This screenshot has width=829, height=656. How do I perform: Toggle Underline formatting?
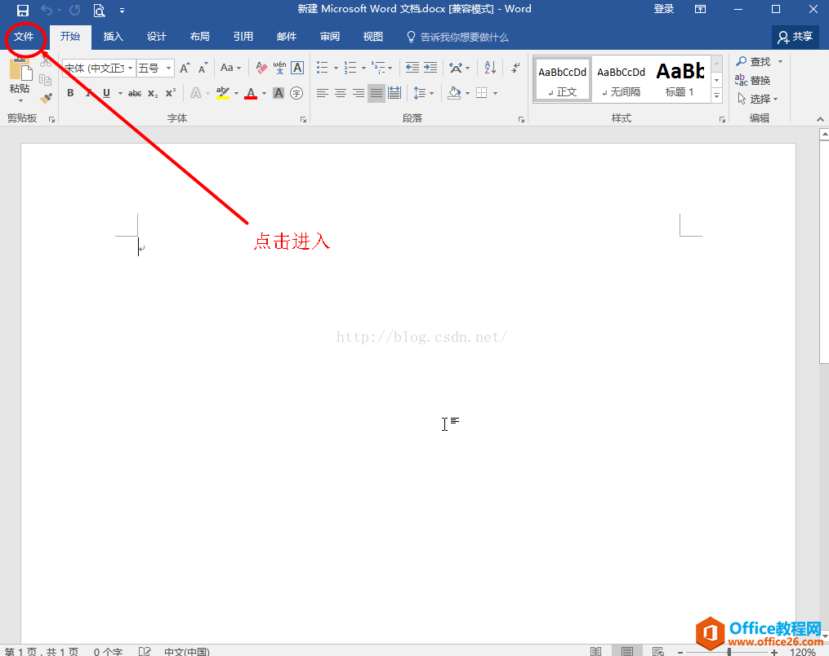107,94
